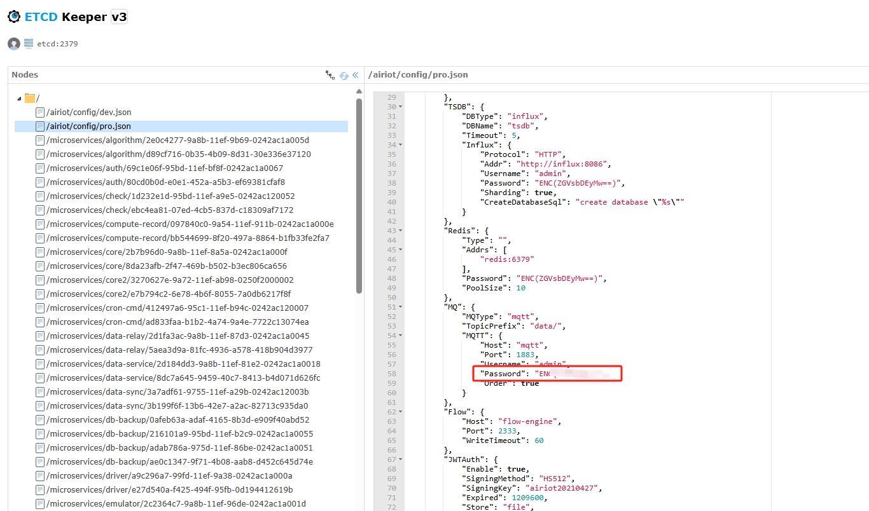Click file icon of check/1d232e1d node

[40, 196]
